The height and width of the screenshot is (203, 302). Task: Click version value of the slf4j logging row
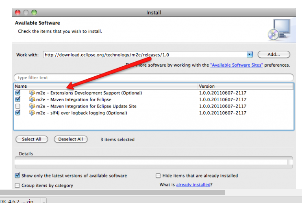(223, 113)
